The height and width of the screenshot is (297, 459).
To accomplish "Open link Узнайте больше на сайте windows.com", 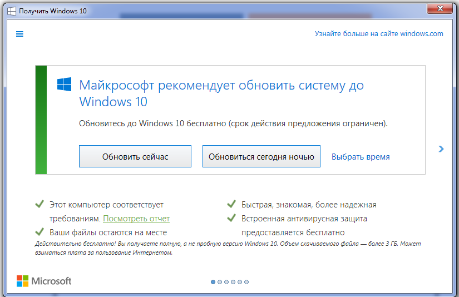I will 379,34.
